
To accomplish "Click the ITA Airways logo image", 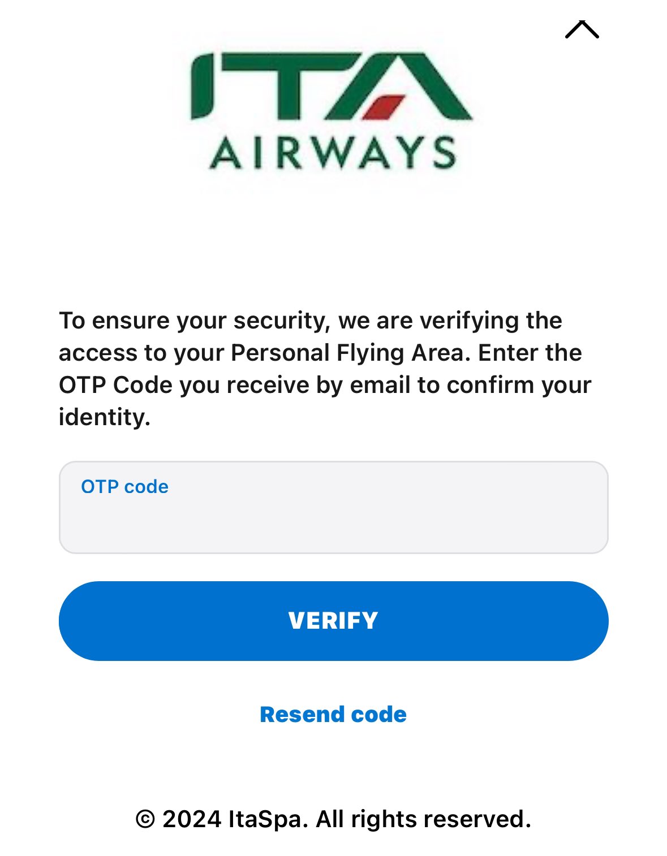I will 331,111.
